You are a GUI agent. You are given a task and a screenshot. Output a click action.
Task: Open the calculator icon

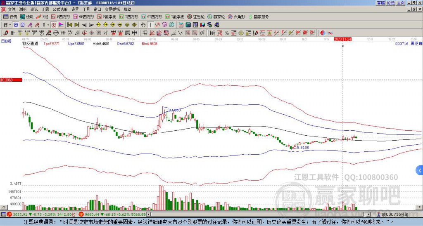(x=188, y=25)
